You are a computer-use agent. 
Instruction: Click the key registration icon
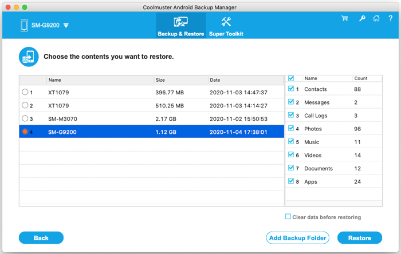[362, 18]
